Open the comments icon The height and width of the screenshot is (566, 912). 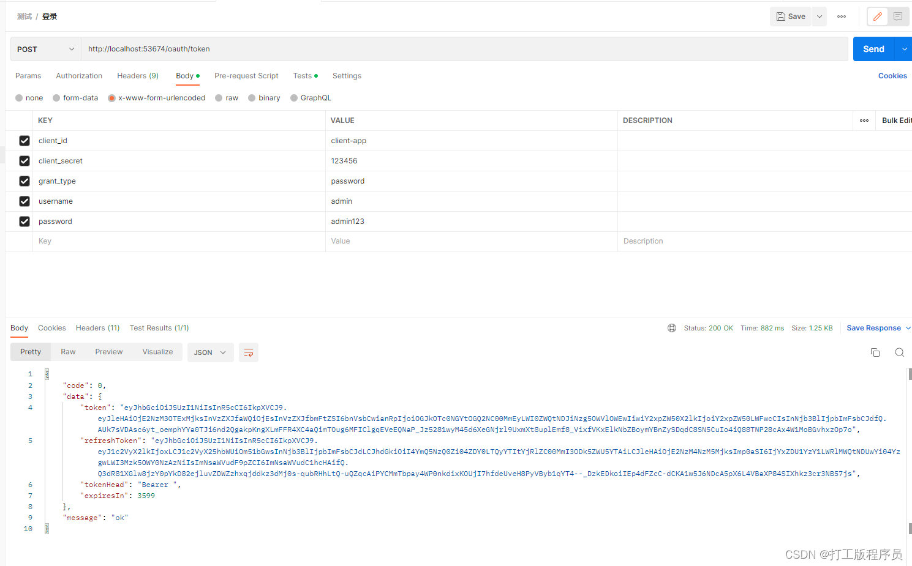point(898,17)
